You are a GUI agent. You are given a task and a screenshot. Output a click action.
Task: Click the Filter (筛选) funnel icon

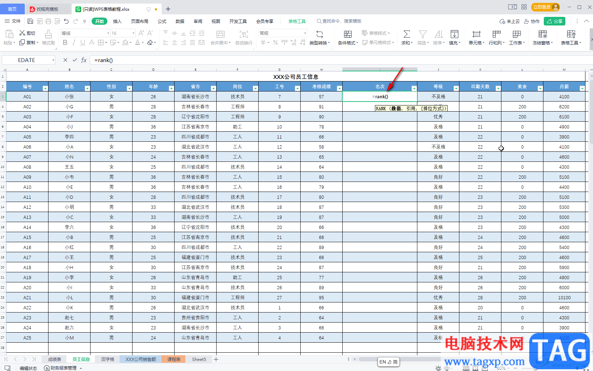(x=423, y=34)
